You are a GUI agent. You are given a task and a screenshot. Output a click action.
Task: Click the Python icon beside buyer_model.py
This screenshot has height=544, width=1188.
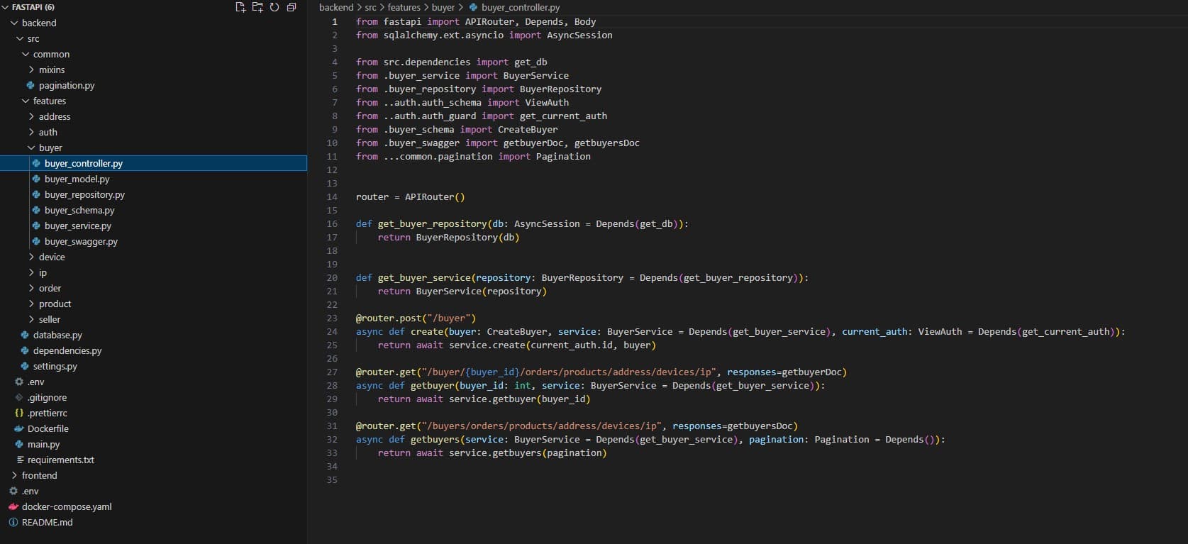36,179
